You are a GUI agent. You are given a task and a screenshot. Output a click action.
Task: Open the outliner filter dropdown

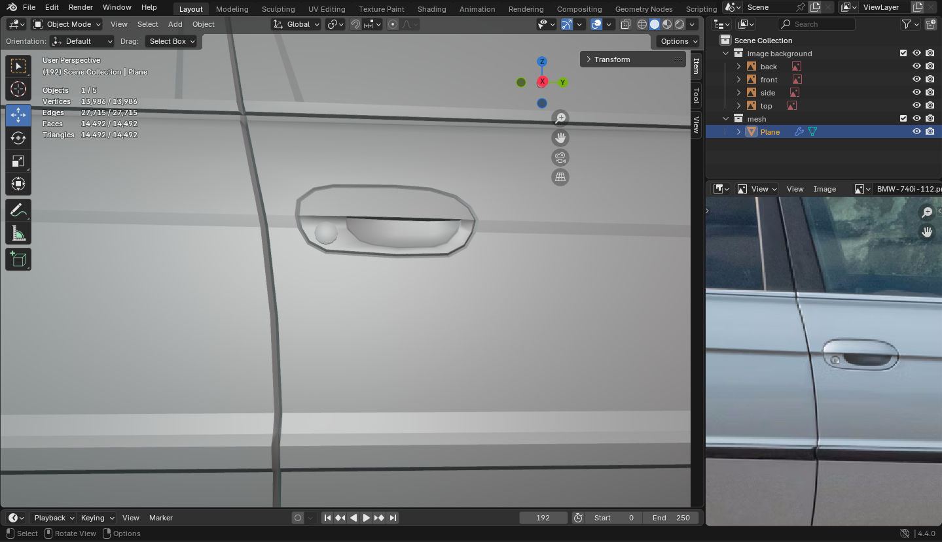point(911,24)
